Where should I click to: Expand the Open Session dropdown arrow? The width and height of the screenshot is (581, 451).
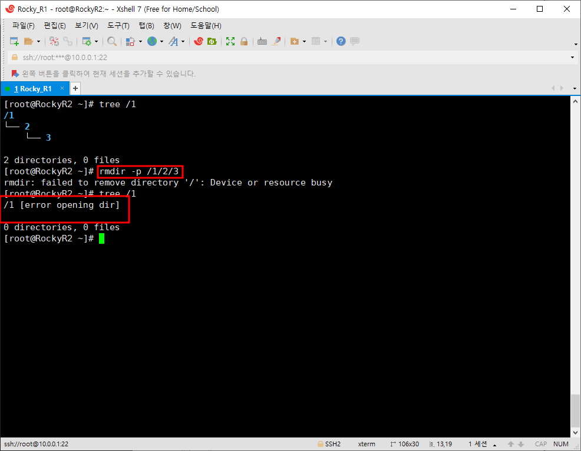[x=38, y=41]
